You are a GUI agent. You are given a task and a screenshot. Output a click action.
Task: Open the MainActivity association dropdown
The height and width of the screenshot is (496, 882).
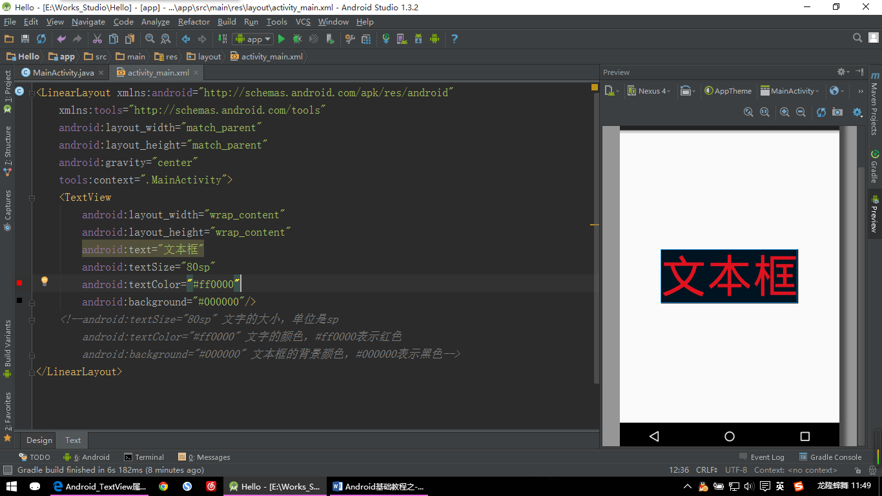[790, 91]
